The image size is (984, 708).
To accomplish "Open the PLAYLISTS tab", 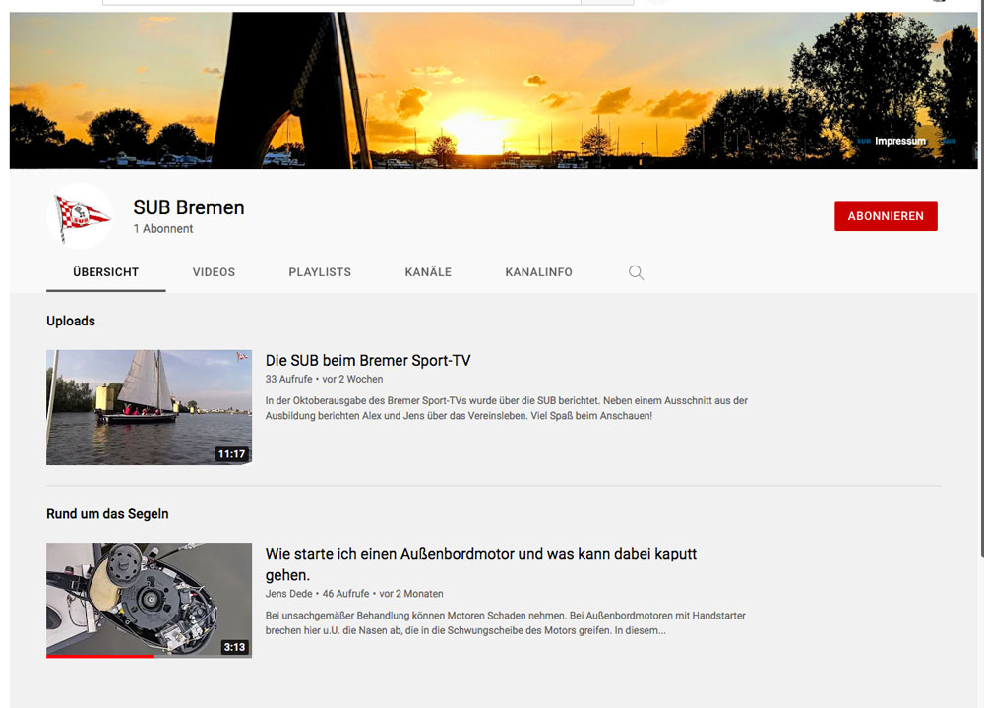I will tap(320, 272).
